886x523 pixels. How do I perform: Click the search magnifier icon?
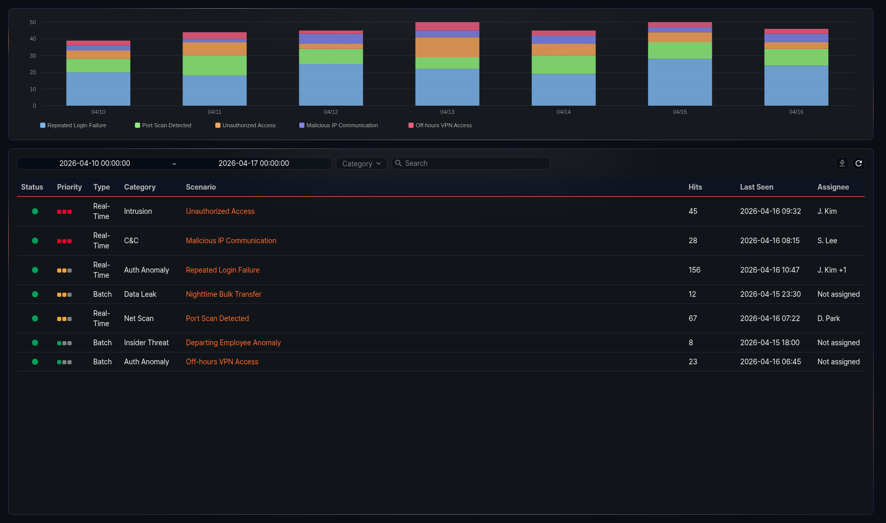click(398, 163)
